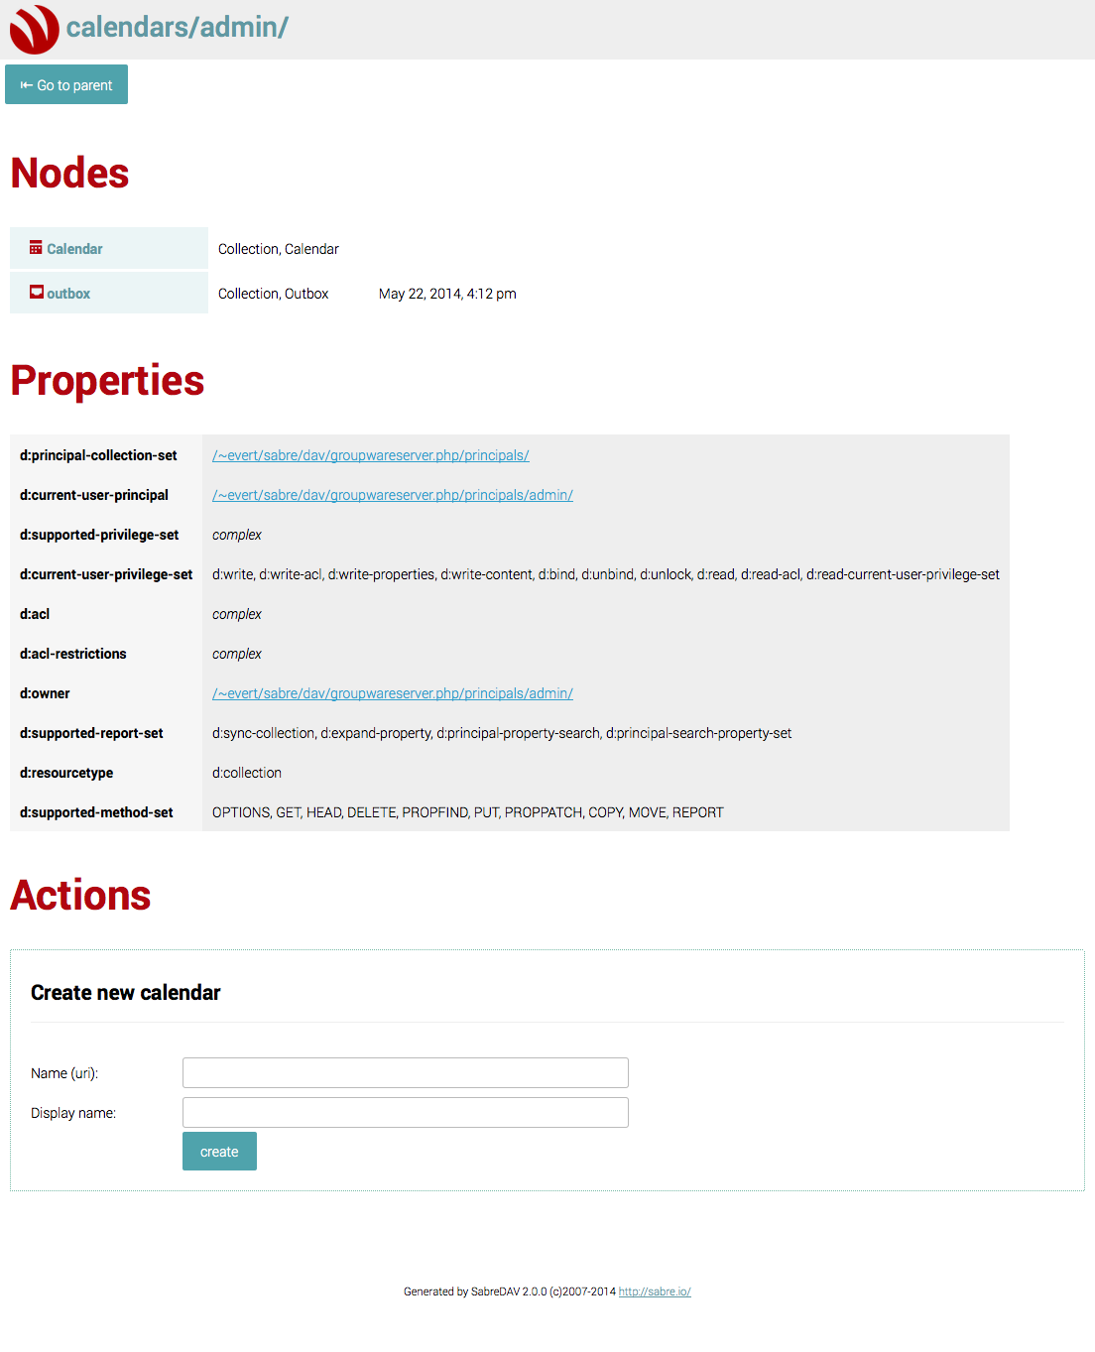The width and height of the screenshot is (1095, 1352).
Task: Click the create calendar button
Action: coord(219,1151)
